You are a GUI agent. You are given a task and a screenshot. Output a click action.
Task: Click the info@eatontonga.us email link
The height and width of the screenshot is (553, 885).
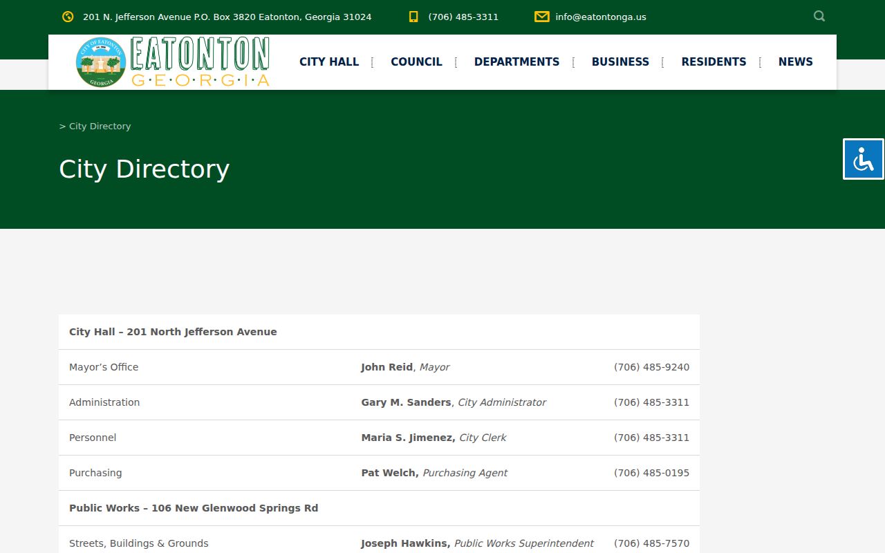coord(601,17)
